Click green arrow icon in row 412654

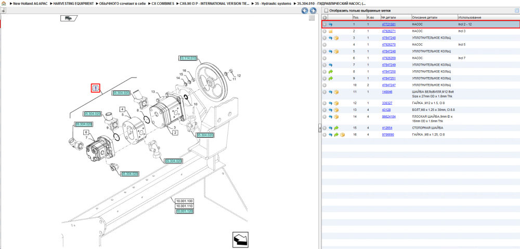point(336,128)
